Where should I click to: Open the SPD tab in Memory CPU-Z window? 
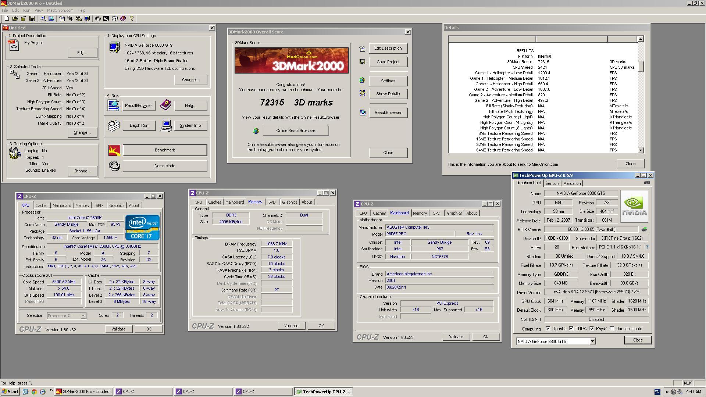pos(272,202)
